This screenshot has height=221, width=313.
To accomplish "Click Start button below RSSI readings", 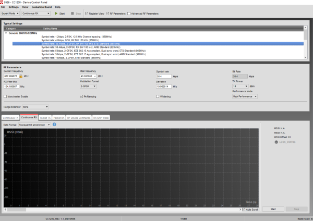I will [x=273, y=209].
